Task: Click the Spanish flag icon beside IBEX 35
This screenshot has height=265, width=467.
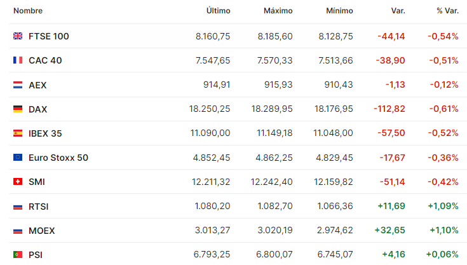Action: pos(18,133)
